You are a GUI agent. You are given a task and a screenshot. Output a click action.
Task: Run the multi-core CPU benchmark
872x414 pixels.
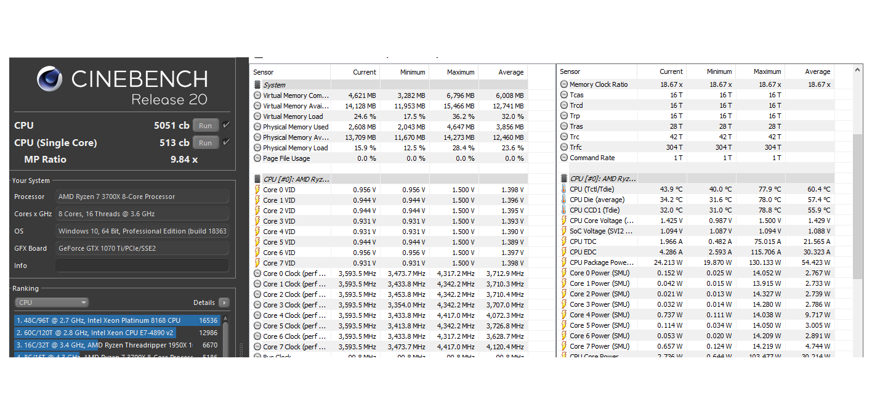206,125
